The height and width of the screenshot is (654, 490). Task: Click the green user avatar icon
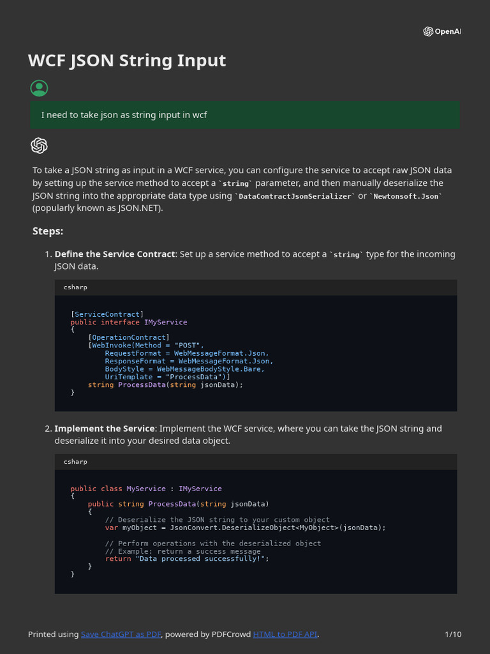39,88
